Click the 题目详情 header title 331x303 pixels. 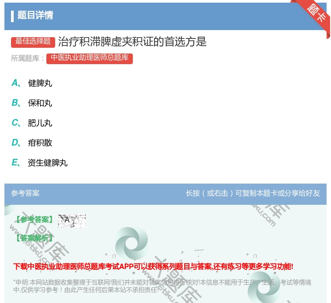(x=35, y=15)
